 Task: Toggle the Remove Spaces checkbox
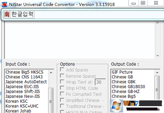[x=62, y=76]
